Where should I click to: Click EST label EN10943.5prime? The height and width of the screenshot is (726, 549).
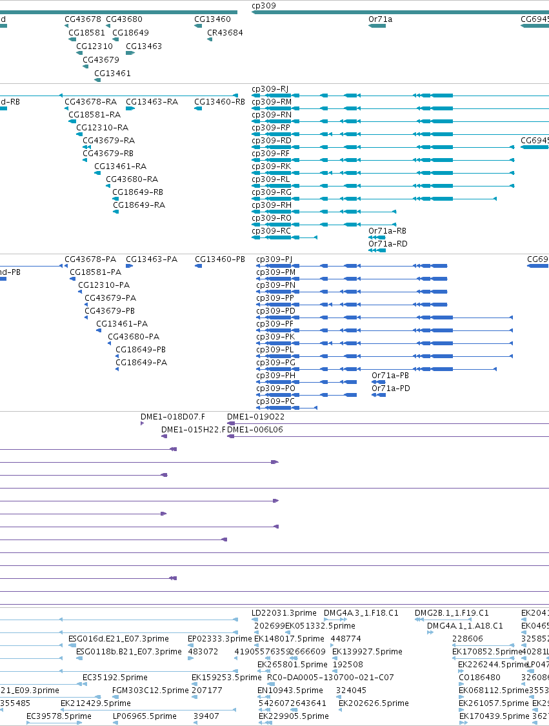[290, 691]
